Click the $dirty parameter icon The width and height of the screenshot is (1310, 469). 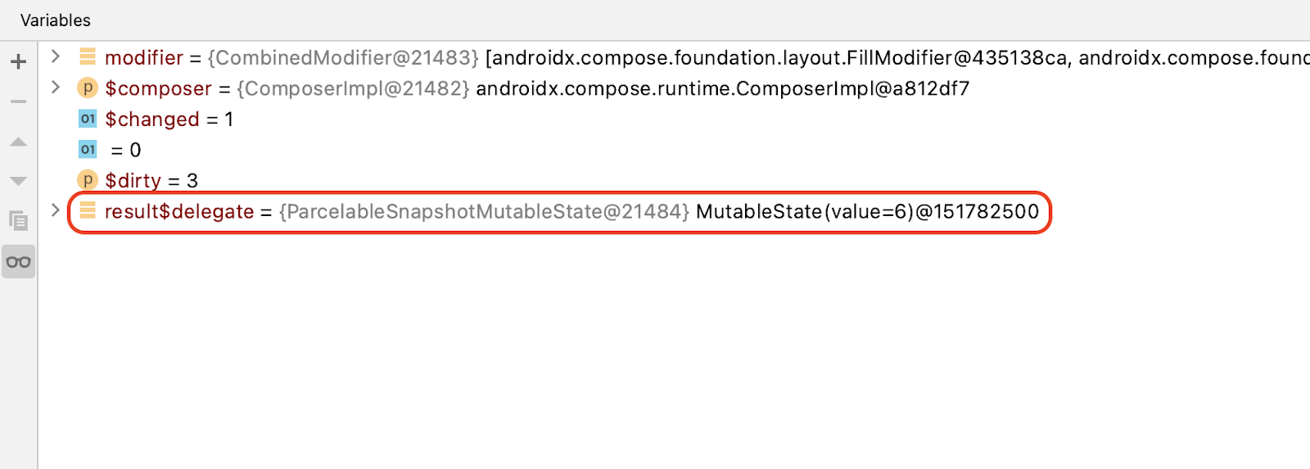[x=88, y=179]
